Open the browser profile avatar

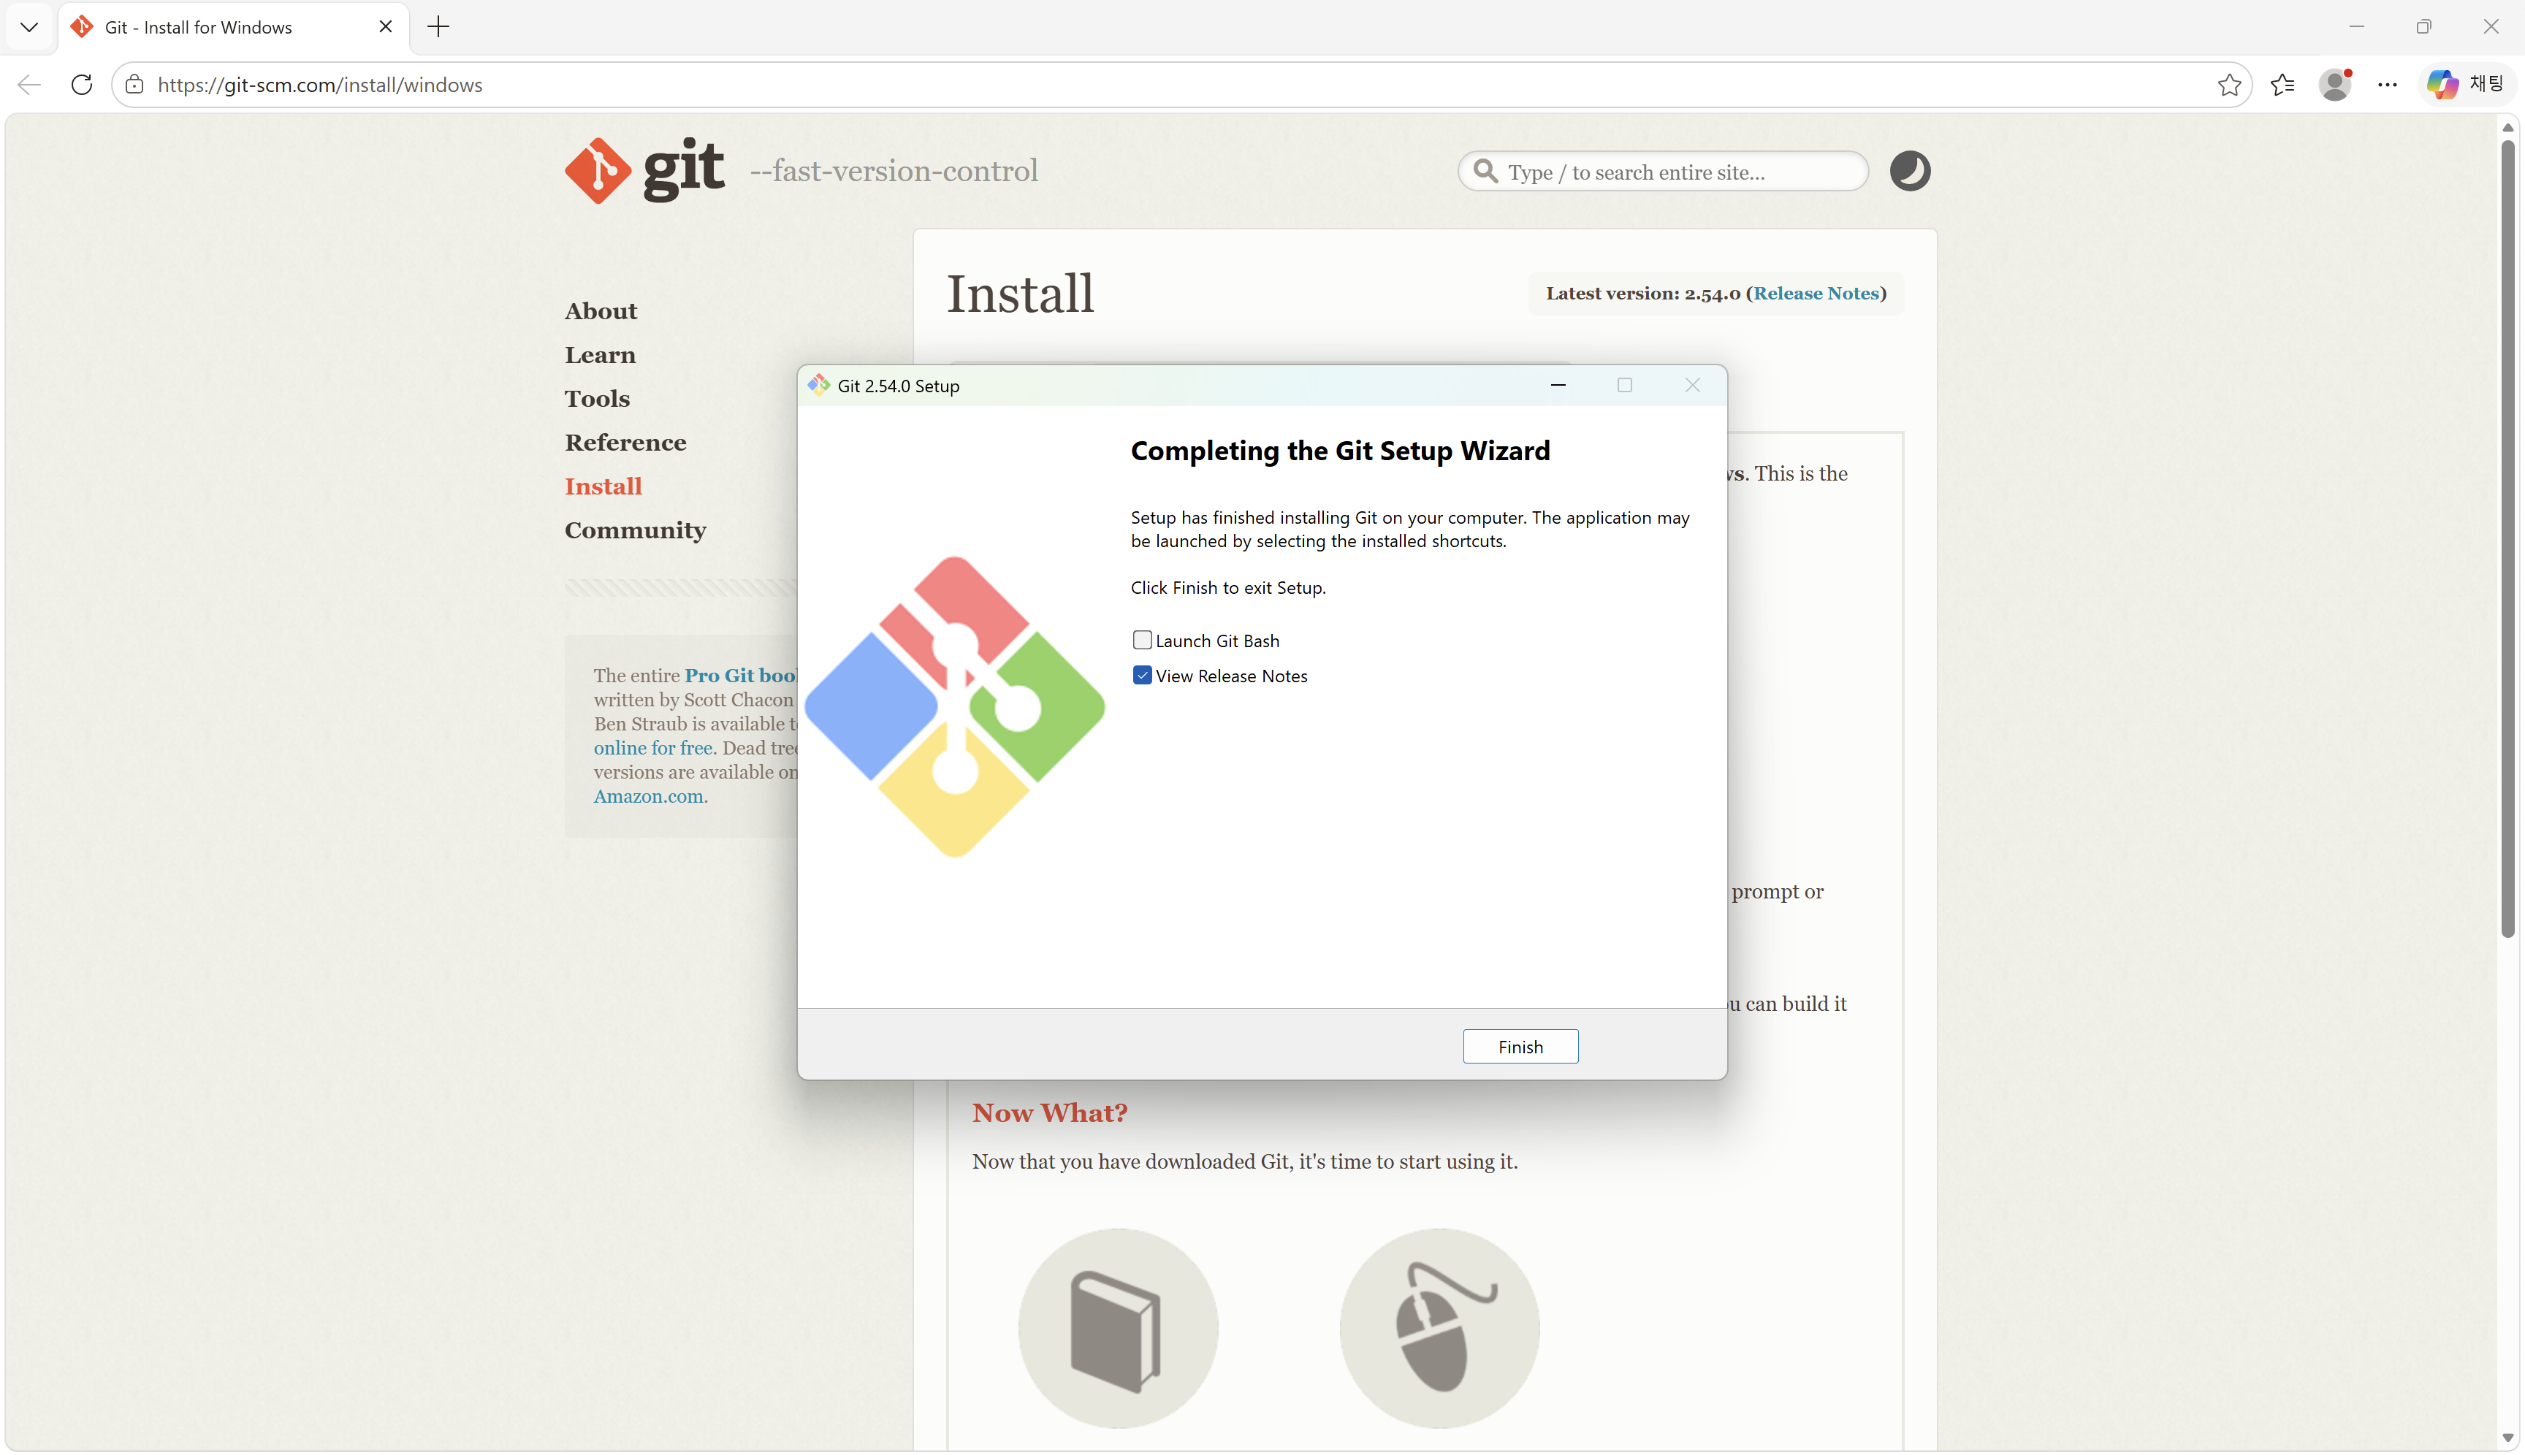point(2335,85)
